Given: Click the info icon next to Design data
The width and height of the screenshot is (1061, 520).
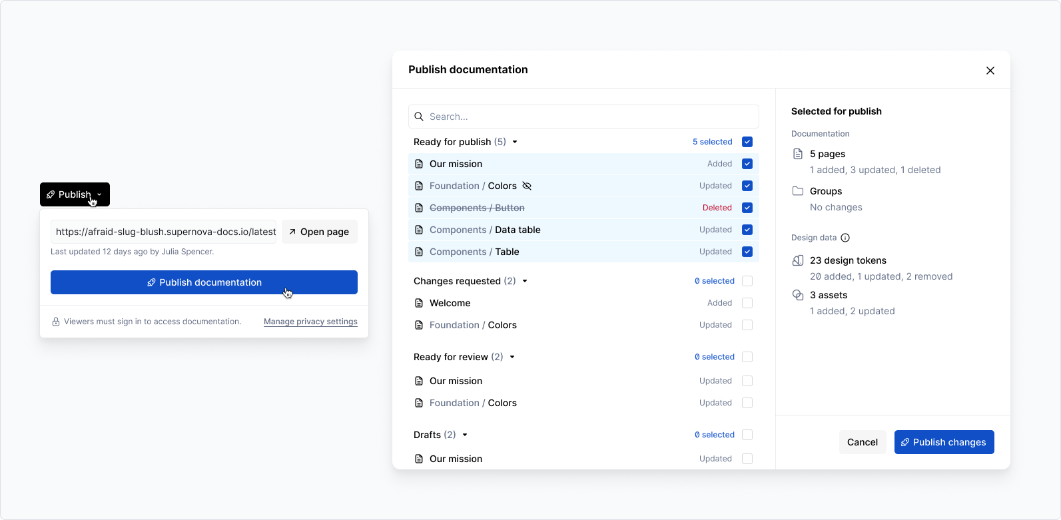Looking at the screenshot, I should click(x=845, y=238).
